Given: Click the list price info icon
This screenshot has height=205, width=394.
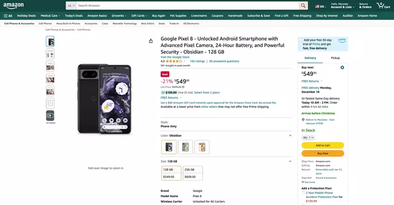Looking at the screenshot, I should pos(183,87).
